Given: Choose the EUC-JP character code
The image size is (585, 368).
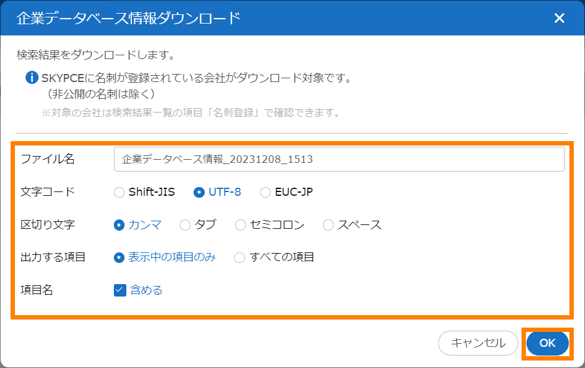Looking at the screenshot, I should (x=266, y=192).
